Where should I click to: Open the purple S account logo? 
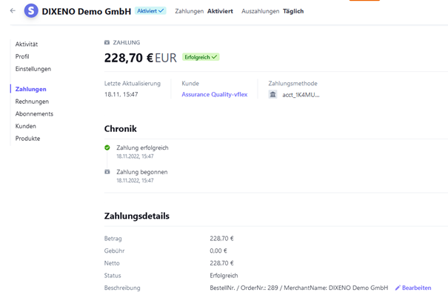coord(31,11)
